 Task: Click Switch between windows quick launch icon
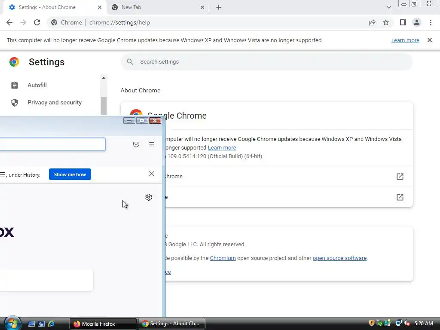[41, 324]
